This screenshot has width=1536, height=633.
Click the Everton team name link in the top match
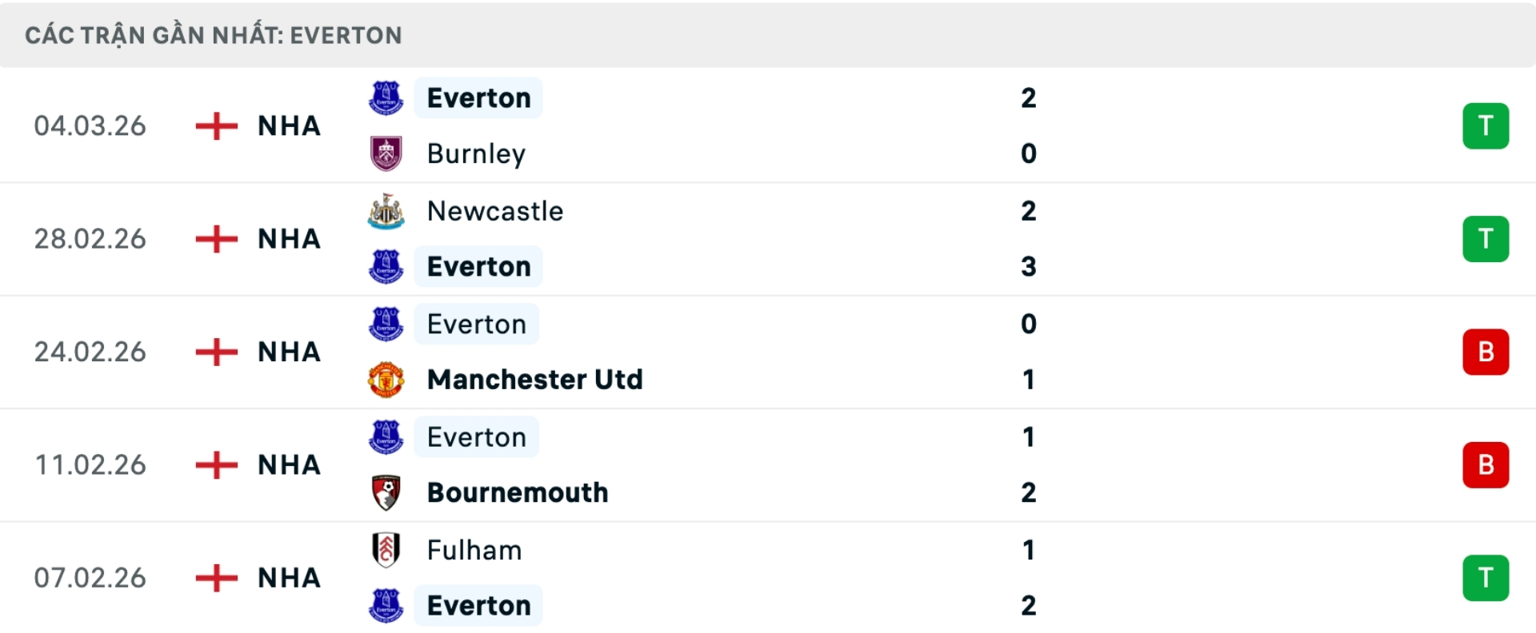[x=478, y=98]
